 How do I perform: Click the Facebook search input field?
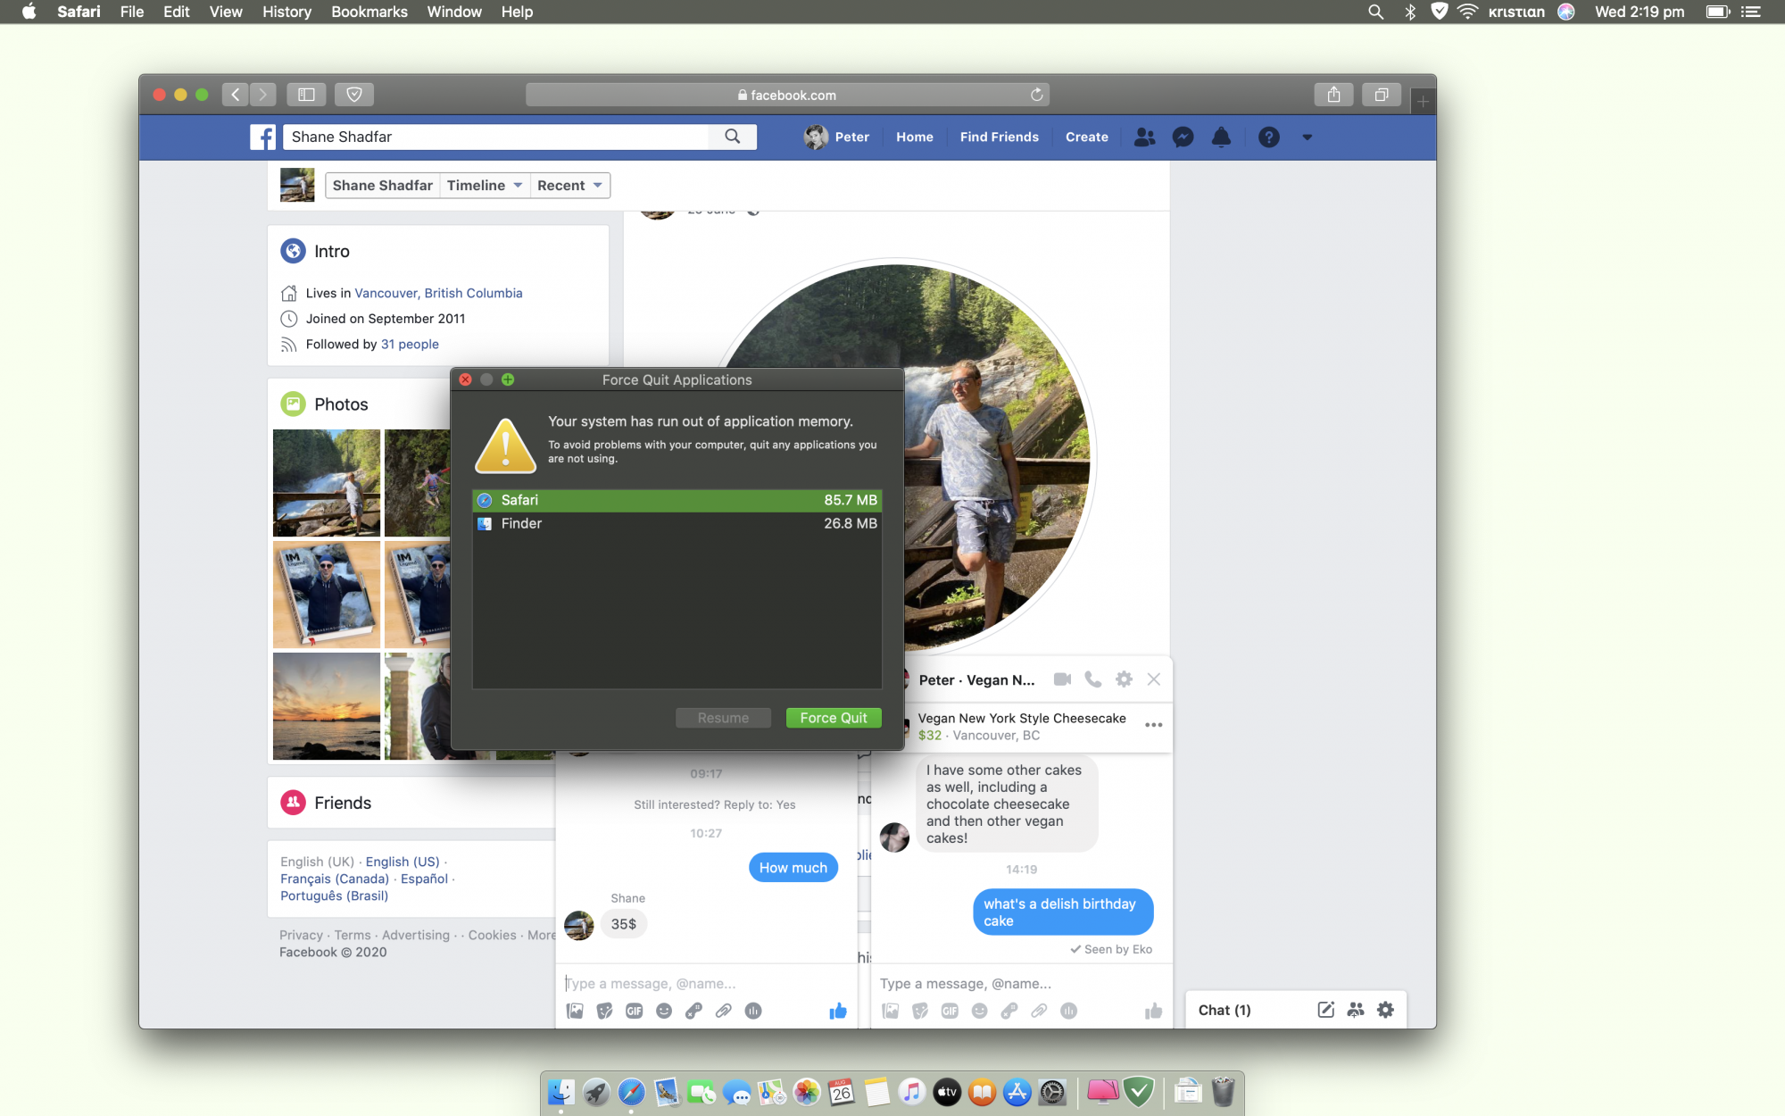point(496,137)
